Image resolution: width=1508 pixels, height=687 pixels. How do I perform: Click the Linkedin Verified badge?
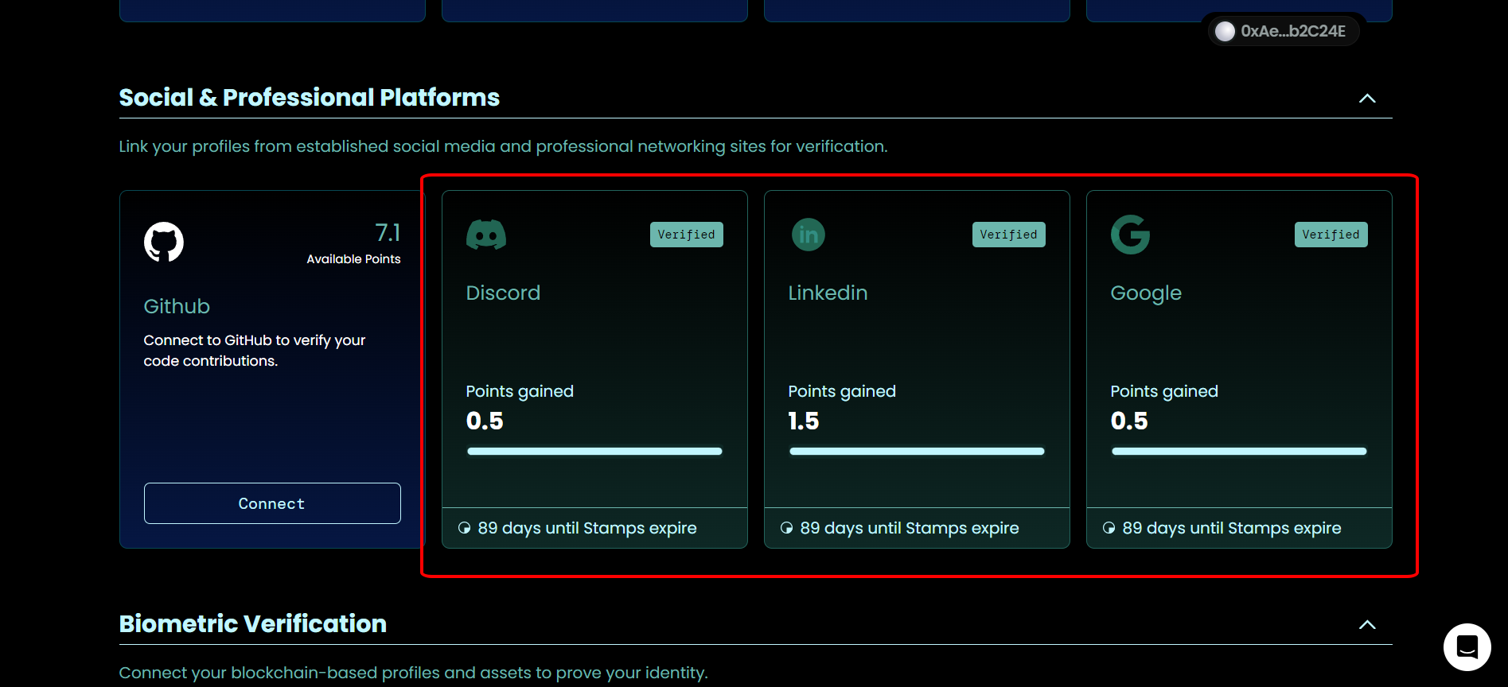[x=1009, y=235]
